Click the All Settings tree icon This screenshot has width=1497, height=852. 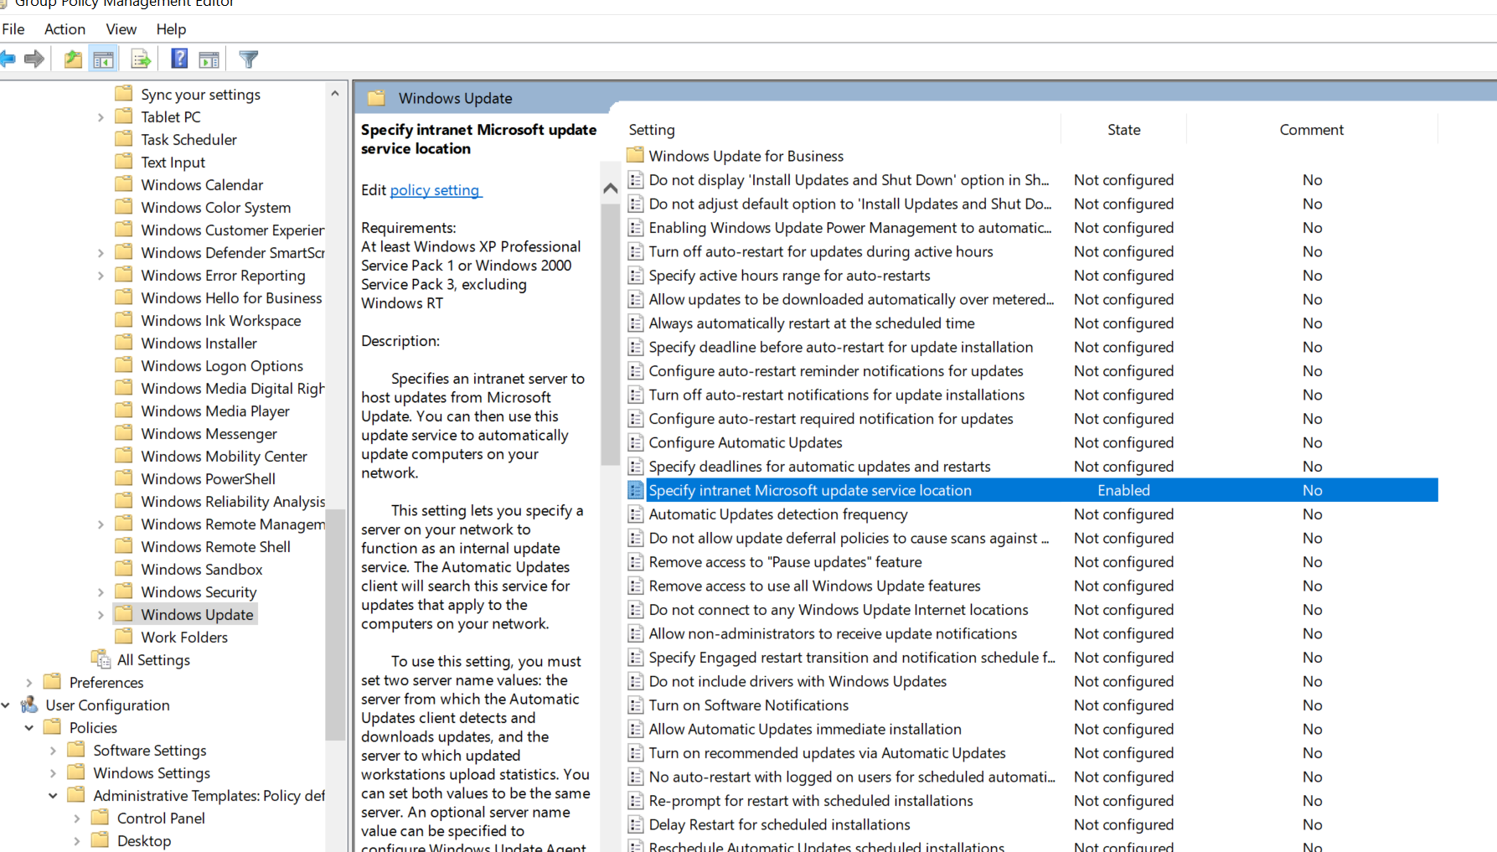coord(101,659)
